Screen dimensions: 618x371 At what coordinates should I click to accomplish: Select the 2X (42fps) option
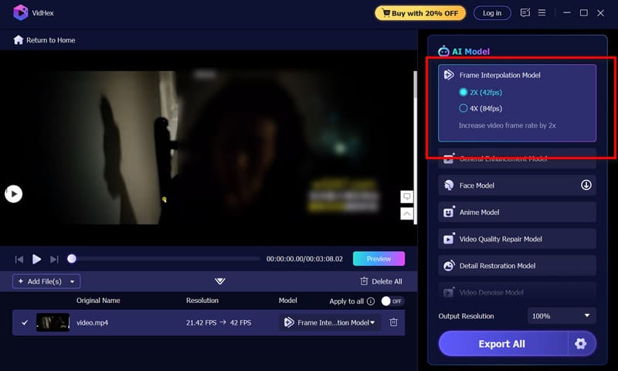click(463, 93)
